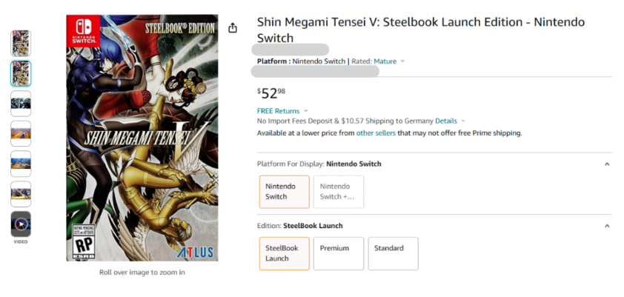
Task: Collapse the Edition section chevron
Action: tap(607, 225)
